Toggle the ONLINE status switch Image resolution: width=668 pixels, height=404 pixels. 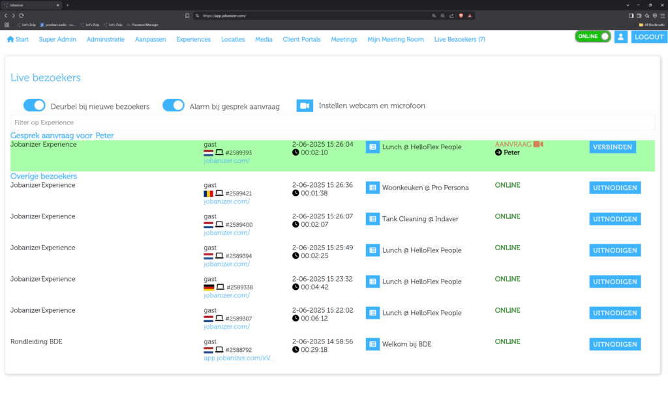click(x=592, y=36)
